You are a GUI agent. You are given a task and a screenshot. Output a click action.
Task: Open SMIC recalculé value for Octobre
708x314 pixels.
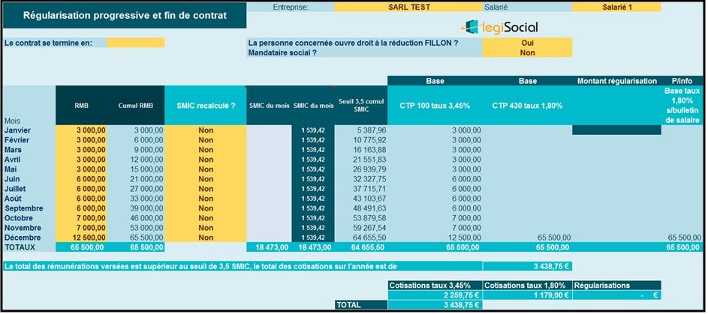(x=206, y=218)
